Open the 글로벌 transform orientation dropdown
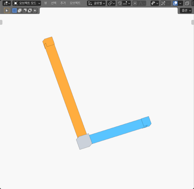This screenshot has width=194, height=189. pos(96,3)
